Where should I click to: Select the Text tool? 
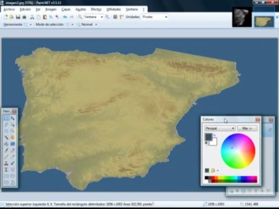(x=6, y=170)
